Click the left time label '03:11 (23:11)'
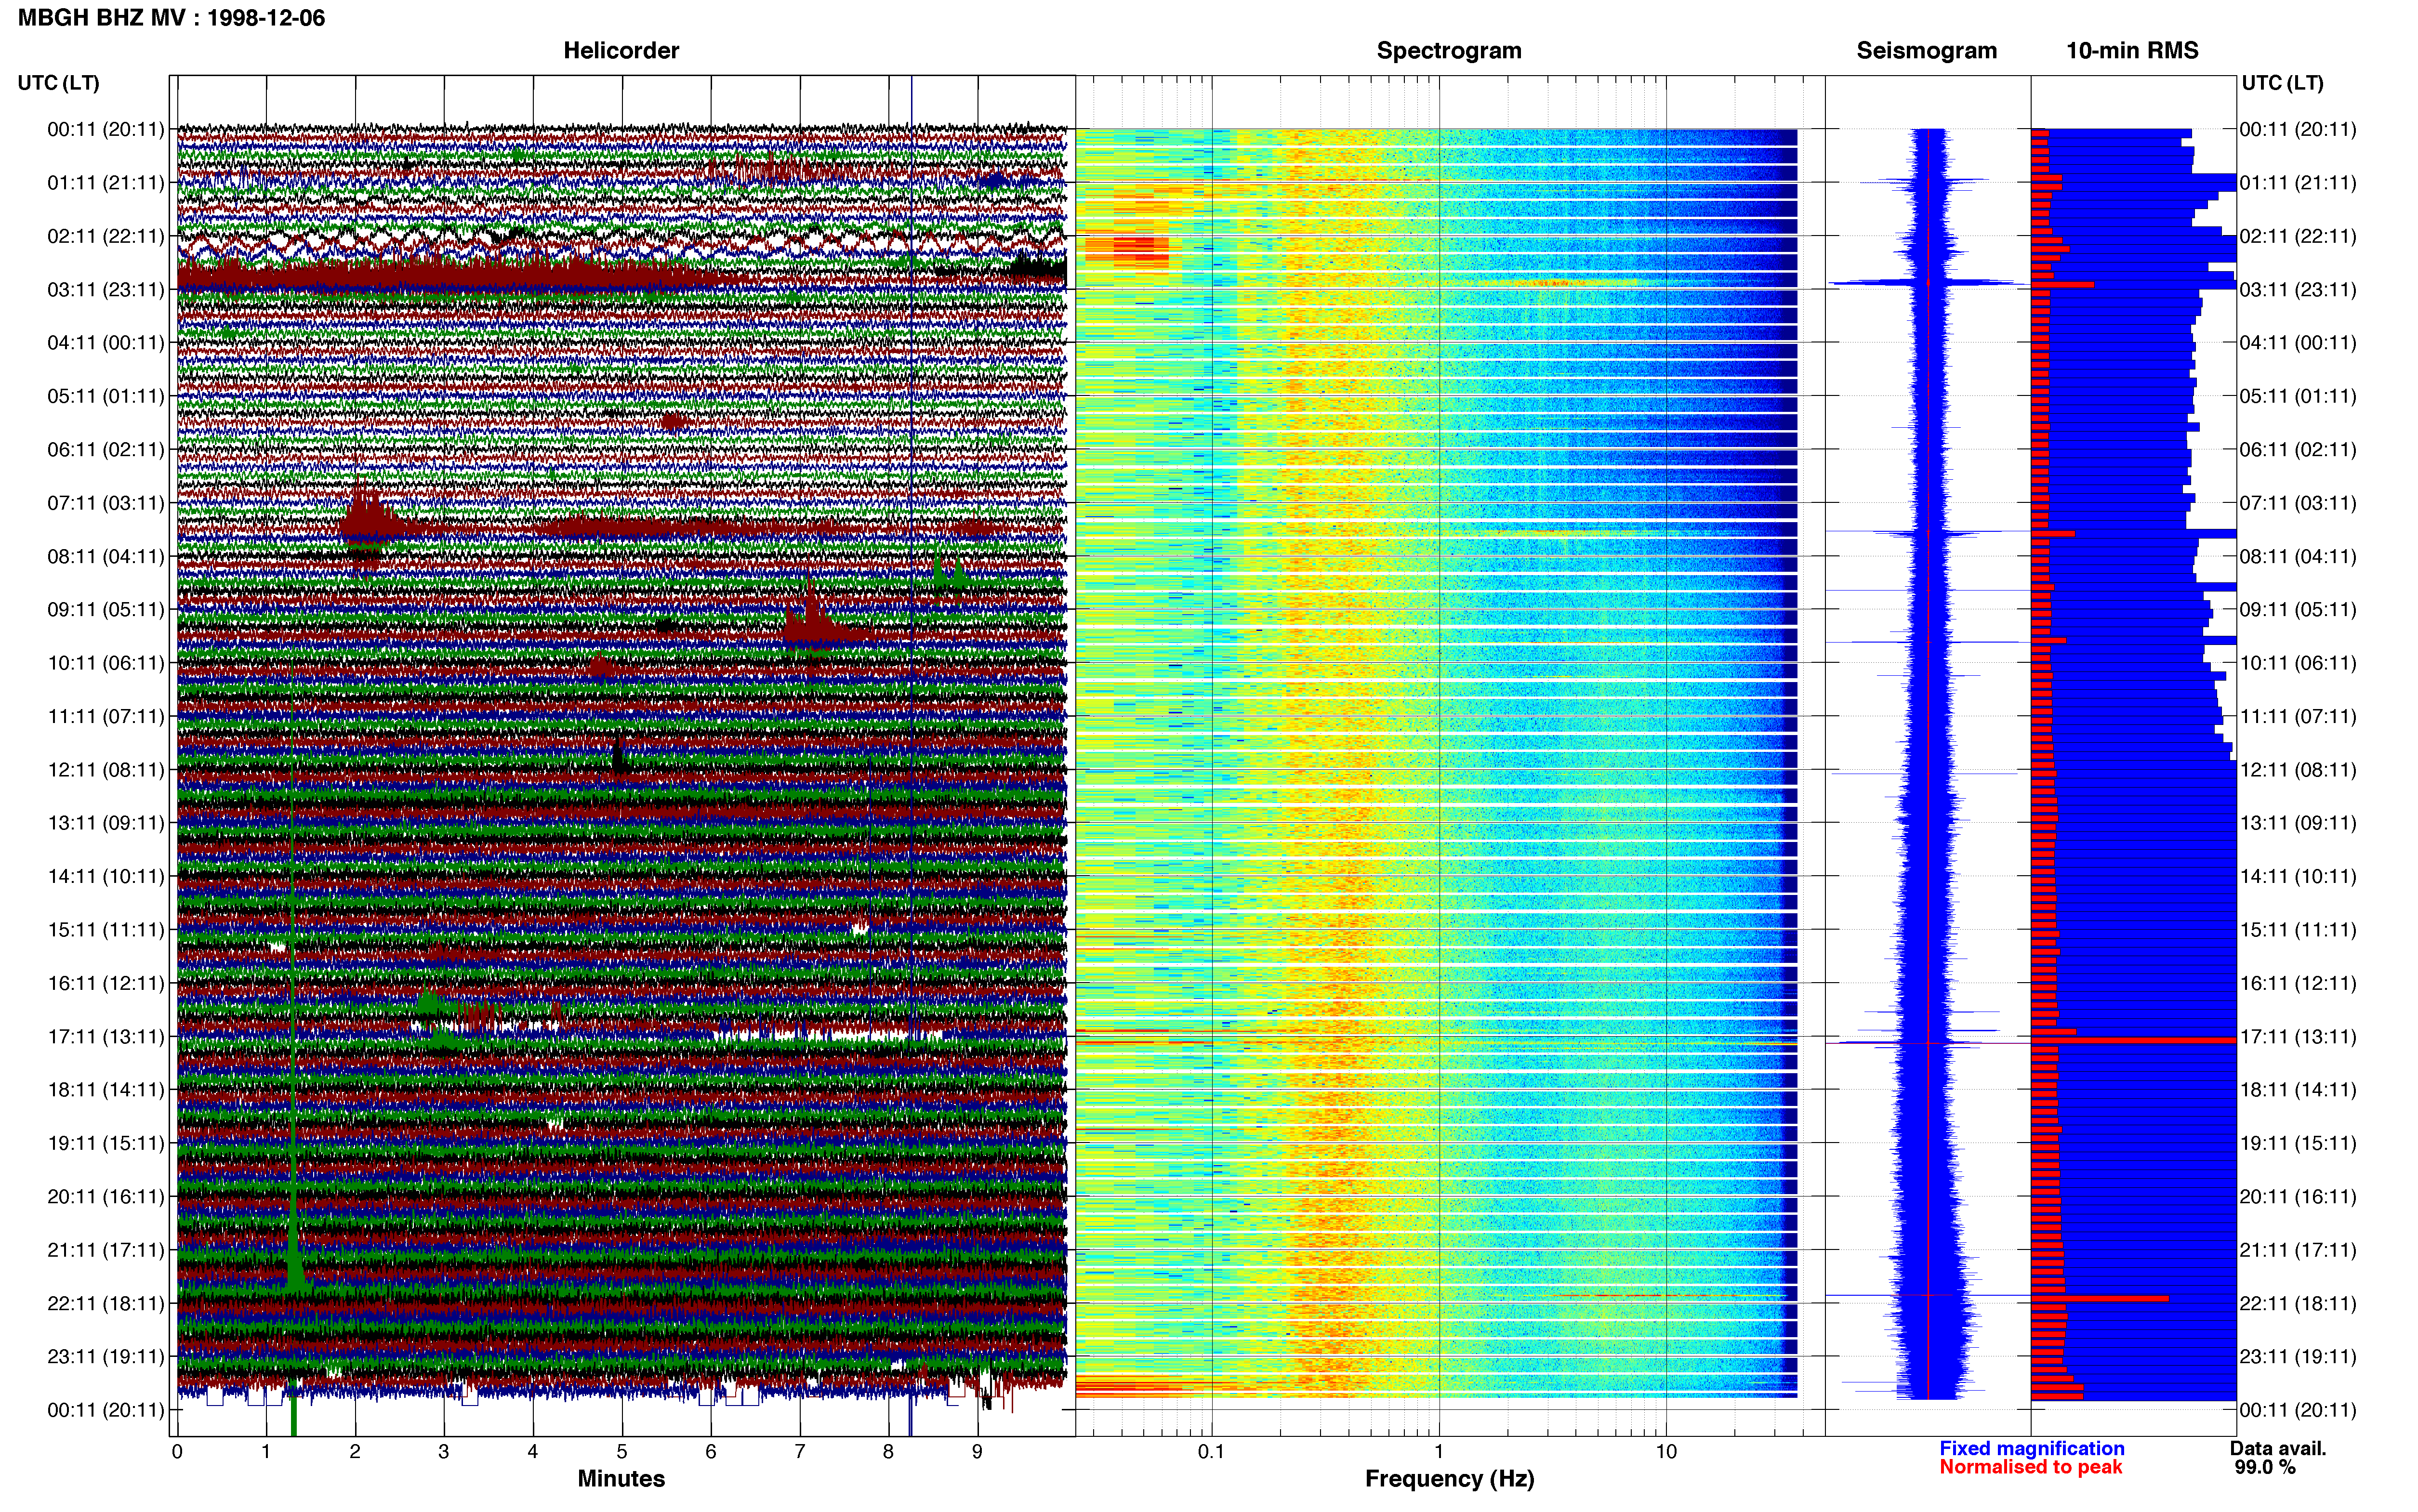Viewport: 2418px width, 1512px height. 105,290
